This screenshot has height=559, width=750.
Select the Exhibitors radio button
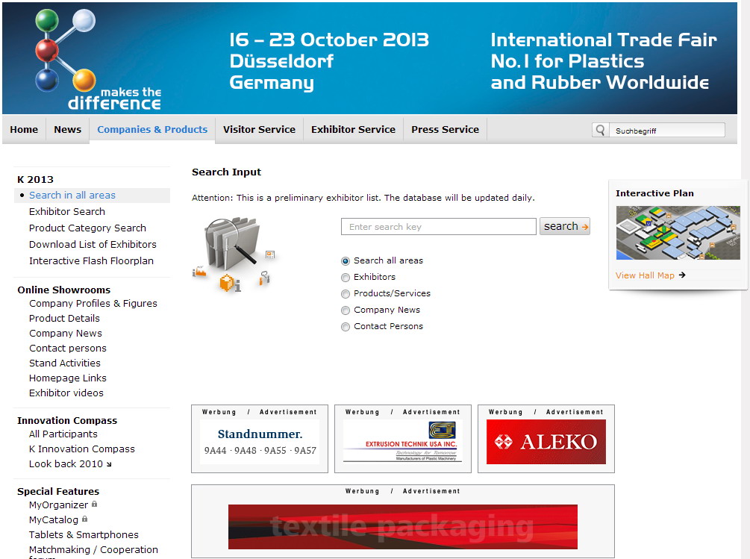tap(346, 278)
